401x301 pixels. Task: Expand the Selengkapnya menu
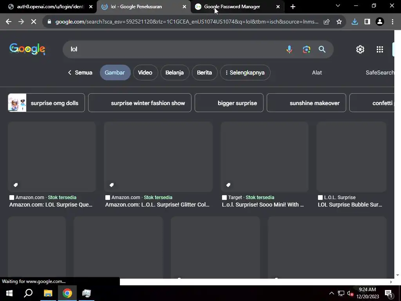tap(245, 73)
